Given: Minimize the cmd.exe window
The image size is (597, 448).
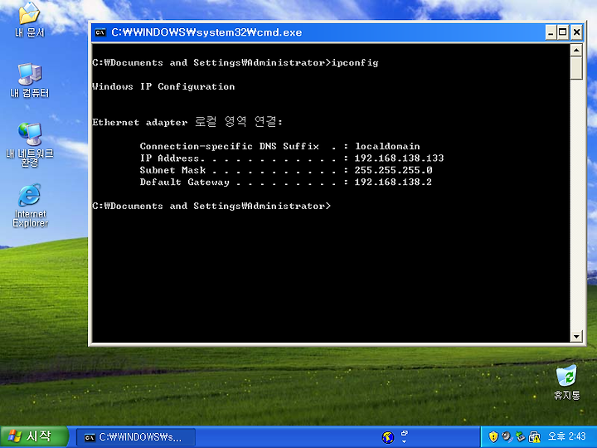Looking at the screenshot, I should point(551,32).
